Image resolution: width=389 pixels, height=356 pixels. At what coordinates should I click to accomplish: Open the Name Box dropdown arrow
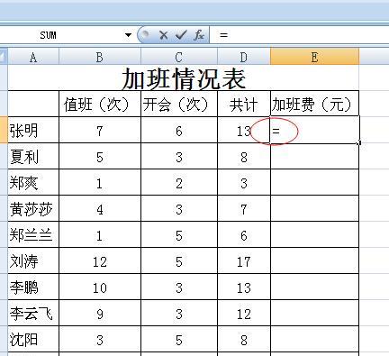[x=129, y=35]
